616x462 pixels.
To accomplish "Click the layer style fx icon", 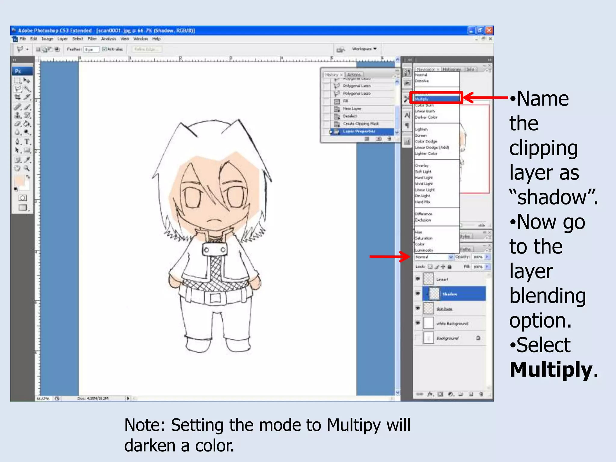I will point(430,394).
